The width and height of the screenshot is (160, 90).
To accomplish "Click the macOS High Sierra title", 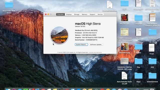I will click(x=88, y=24).
